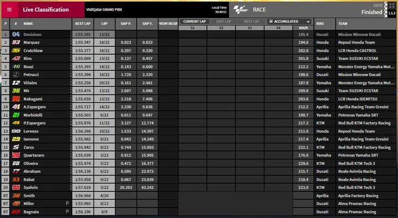Click the S1 sector header

click(192, 28)
